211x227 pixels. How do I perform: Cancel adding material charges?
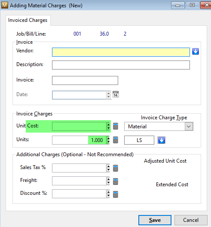point(191,220)
